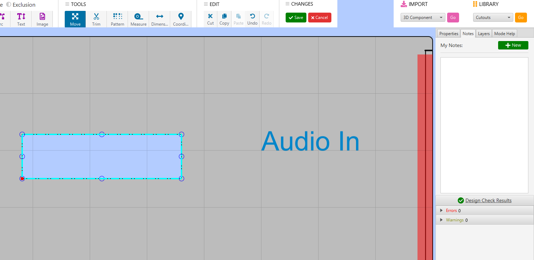Switch to the Properties tab
The image size is (534, 260).
449,34
